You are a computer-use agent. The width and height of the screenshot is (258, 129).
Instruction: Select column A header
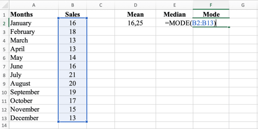pyautogui.click(x=34, y=5)
